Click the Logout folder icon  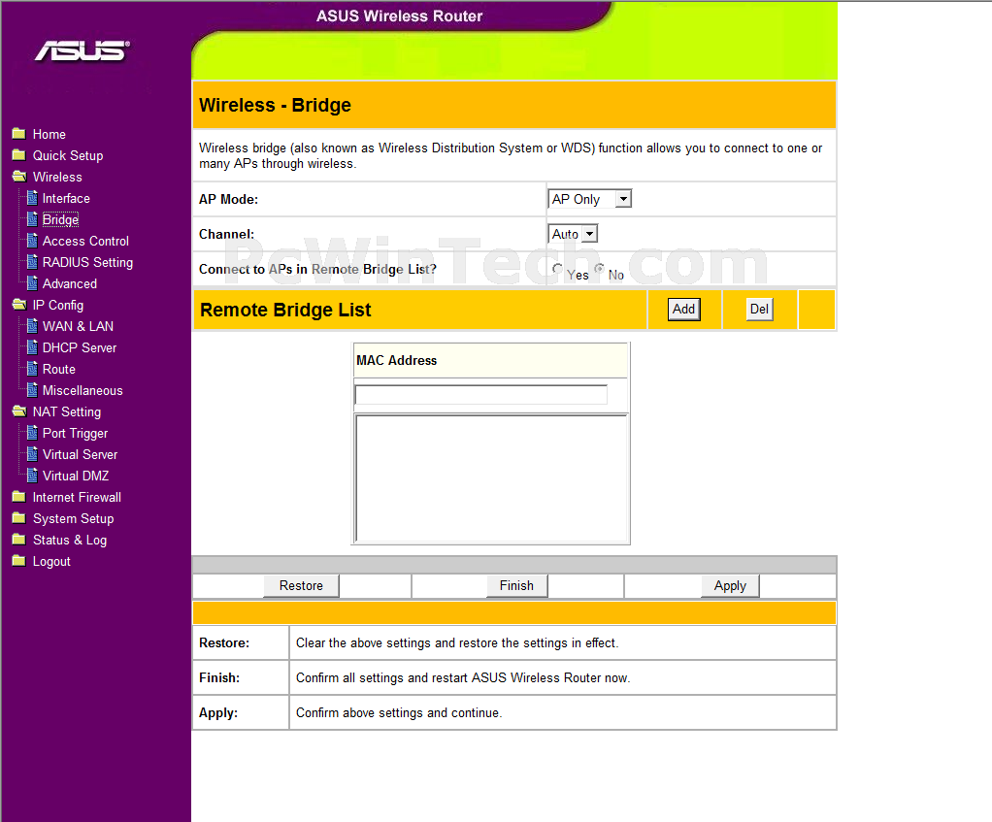(x=19, y=561)
